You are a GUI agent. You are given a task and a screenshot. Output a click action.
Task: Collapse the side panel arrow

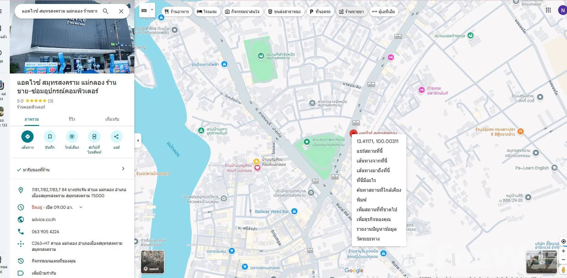138,141
